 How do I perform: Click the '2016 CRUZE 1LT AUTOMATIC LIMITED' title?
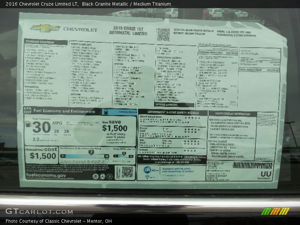(x=128, y=31)
